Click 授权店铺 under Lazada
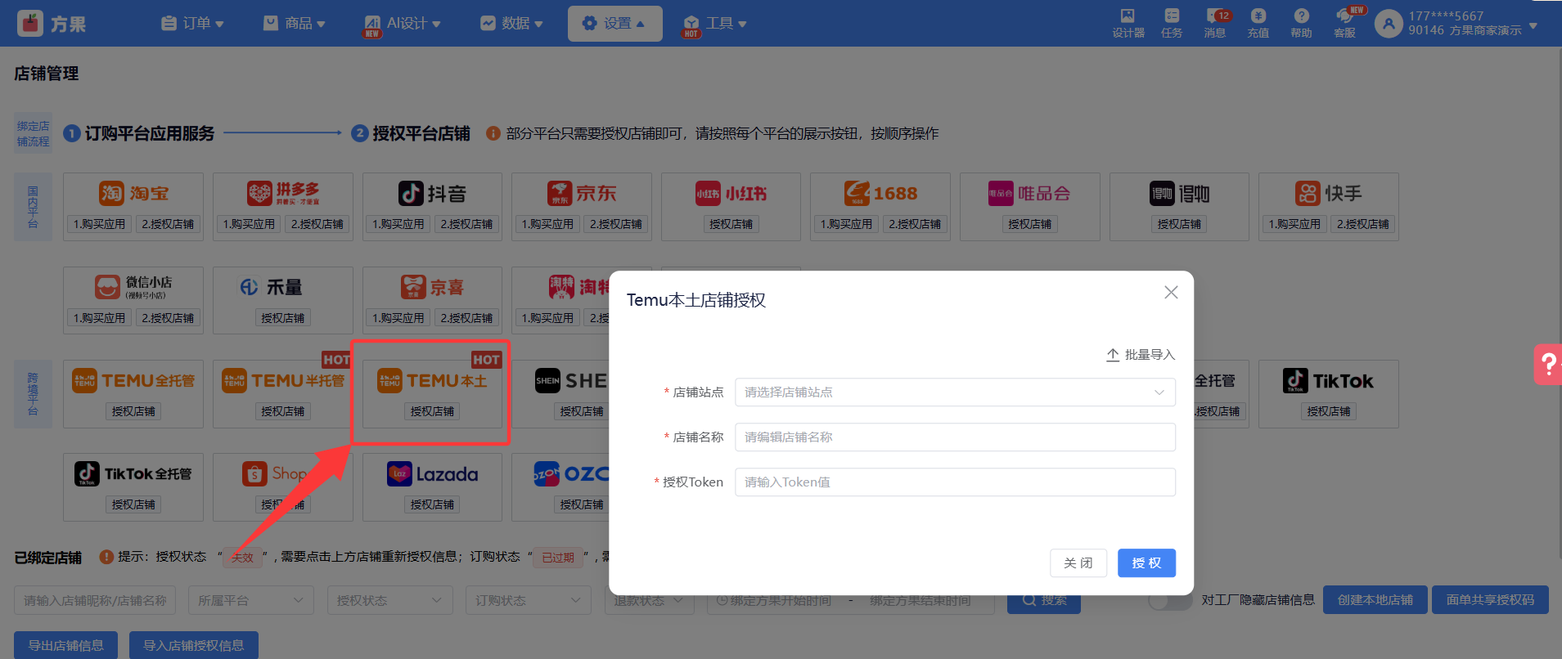The image size is (1562, 659). [x=432, y=505]
